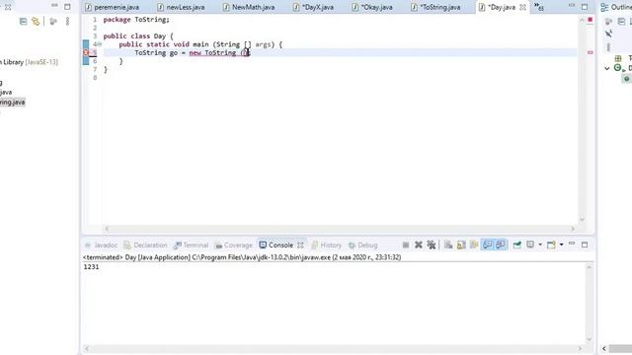
Task: Click Outline focus on active task icon
Action: (609, 22)
